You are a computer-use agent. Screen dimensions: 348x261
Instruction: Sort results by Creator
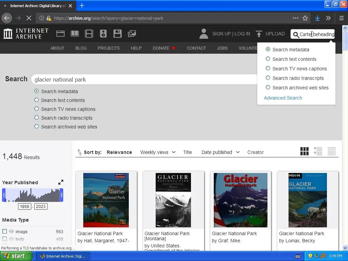pyautogui.click(x=256, y=152)
